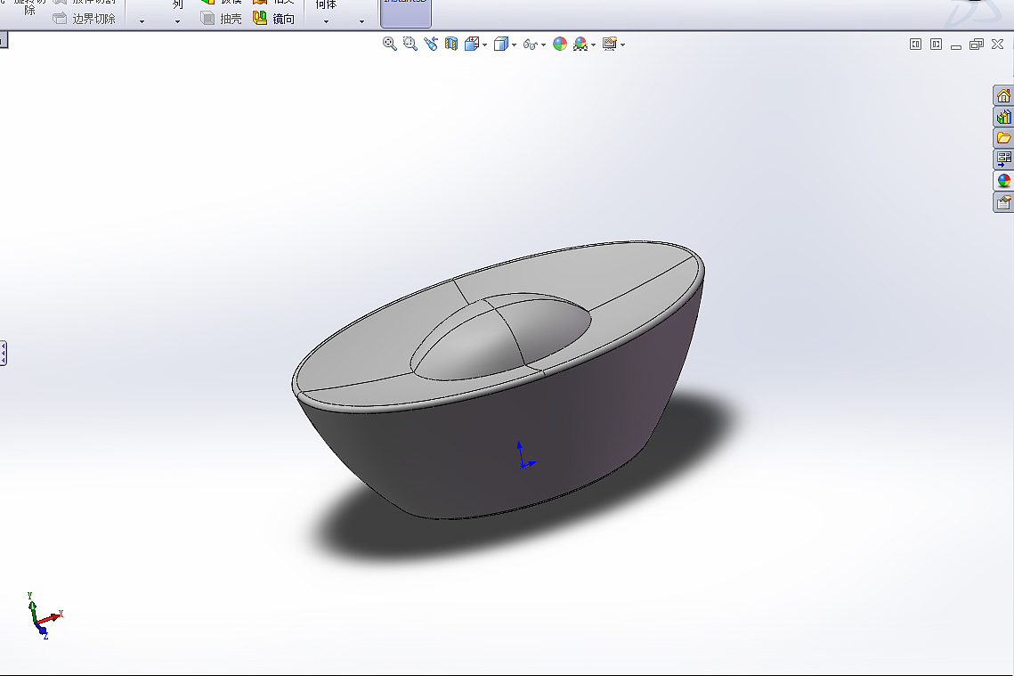Open the Apply Scene dropdown arrow
Image resolution: width=1014 pixels, height=676 pixels.
[x=593, y=45]
